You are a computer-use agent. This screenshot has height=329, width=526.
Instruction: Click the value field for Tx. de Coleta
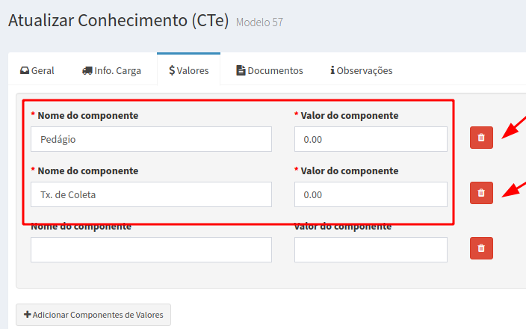point(371,194)
